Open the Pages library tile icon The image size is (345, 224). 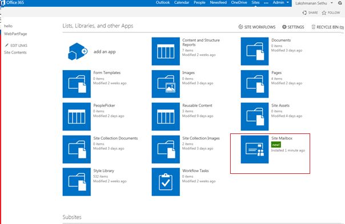click(x=255, y=84)
